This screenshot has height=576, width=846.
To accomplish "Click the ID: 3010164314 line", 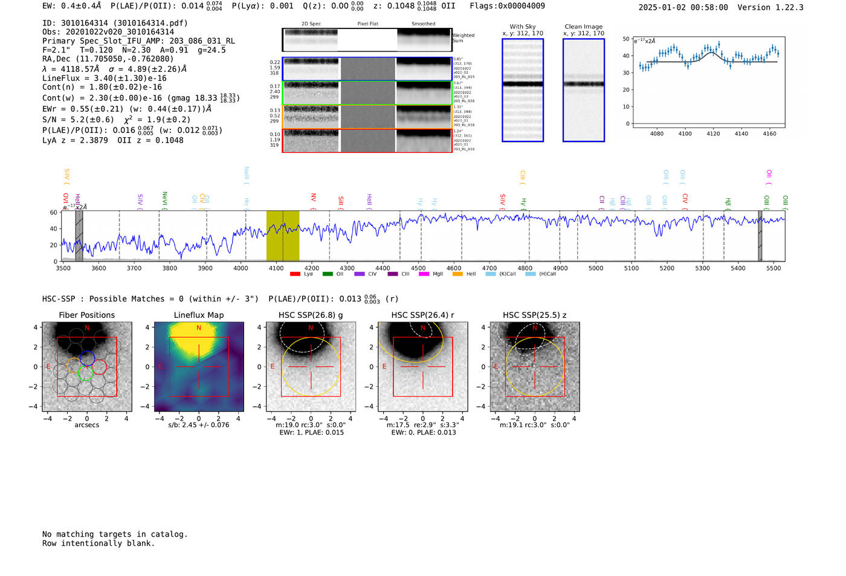I will pos(115,23).
